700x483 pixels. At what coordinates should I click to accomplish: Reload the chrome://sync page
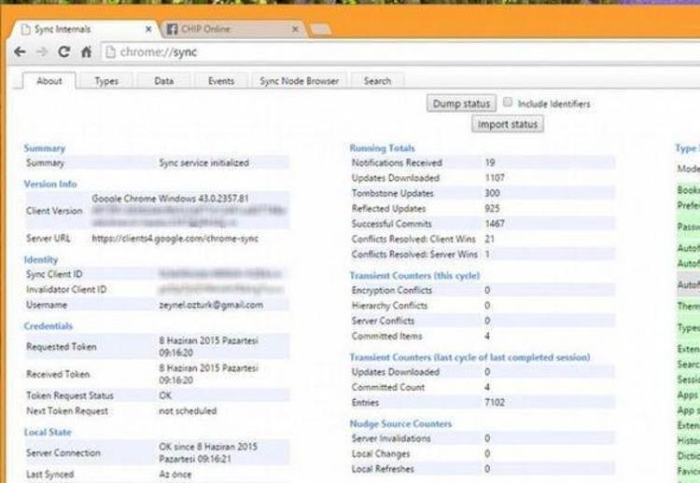63,52
